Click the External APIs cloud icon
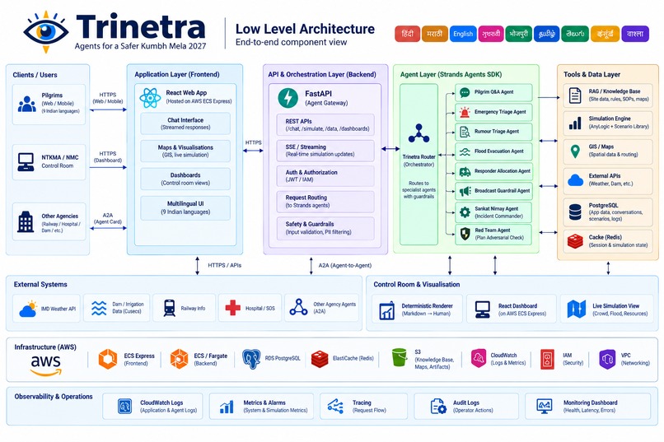664x442 pixels. click(x=575, y=180)
